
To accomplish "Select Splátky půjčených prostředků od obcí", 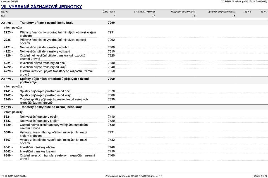I will pos(45,91).
